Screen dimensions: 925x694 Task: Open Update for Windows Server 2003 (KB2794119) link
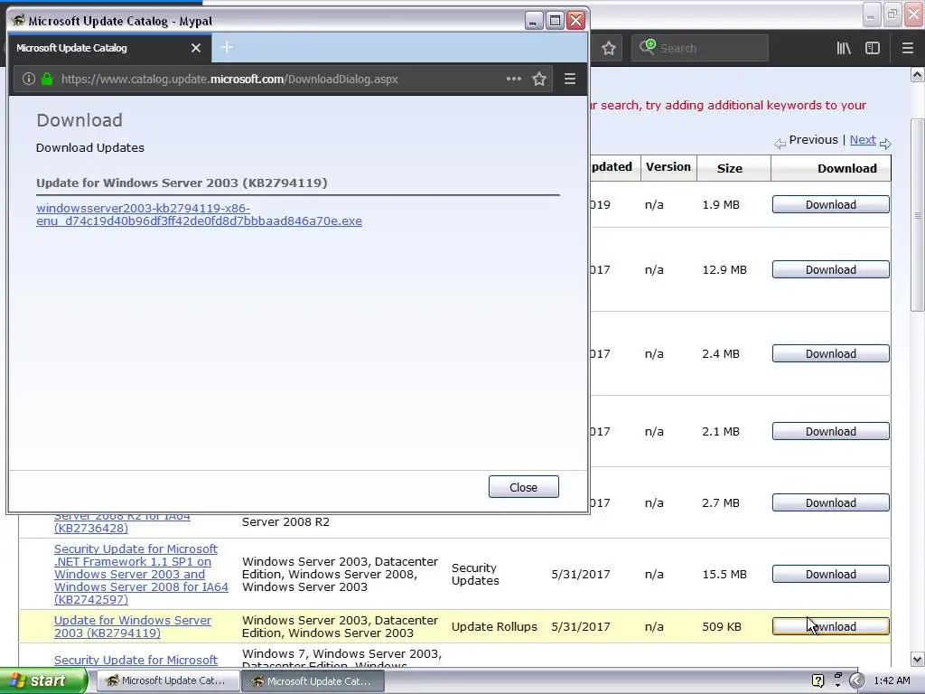[x=133, y=627]
